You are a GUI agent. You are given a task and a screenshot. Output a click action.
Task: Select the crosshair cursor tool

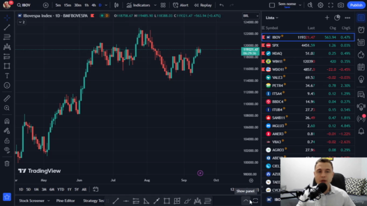[7, 18]
